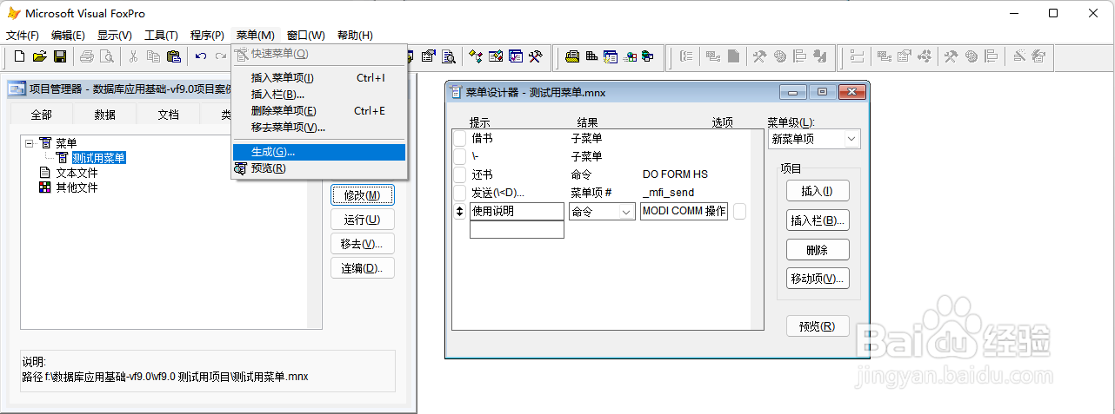The height and width of the screenshot is (414, 1115).
Task: Click the empty prompt field below 使用说明
Action: (x=517, y=229)
